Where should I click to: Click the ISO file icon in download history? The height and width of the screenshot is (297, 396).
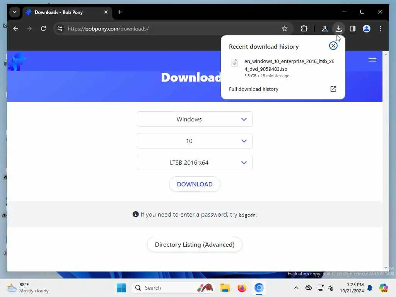point(234,62)
